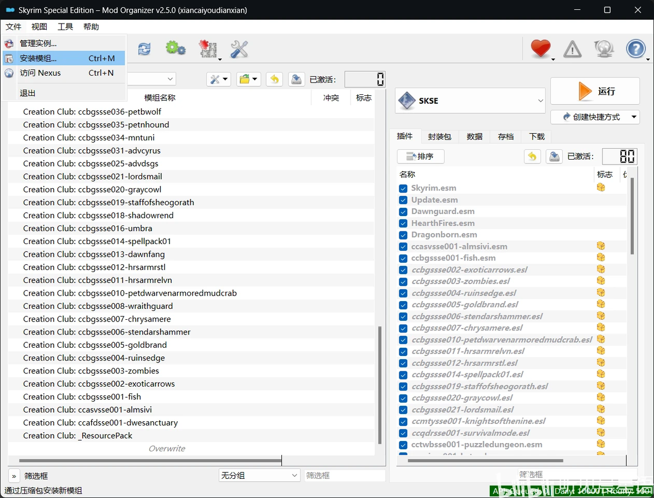654x498 pixels.
Task: Select 管理实例... menu entry
Action: (x=64, y=43)
